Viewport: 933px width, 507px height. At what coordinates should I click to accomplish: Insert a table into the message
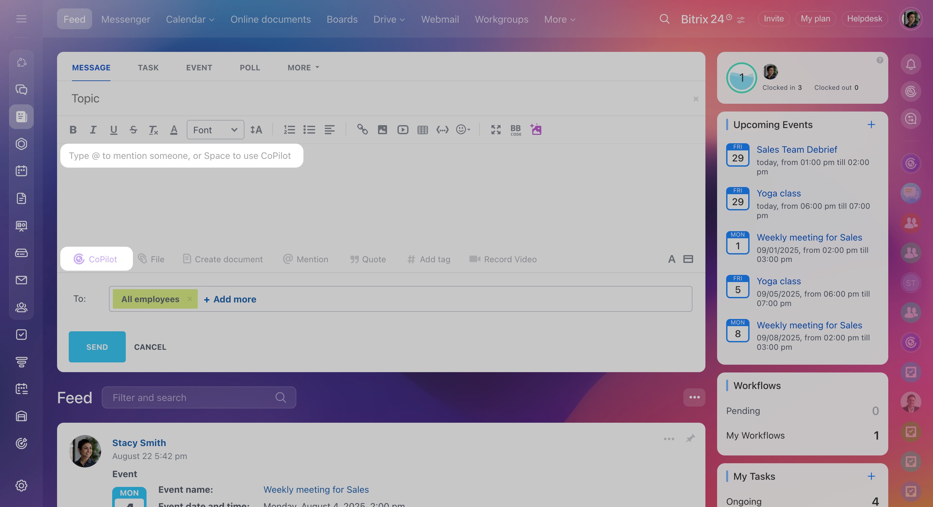[422, 130]
